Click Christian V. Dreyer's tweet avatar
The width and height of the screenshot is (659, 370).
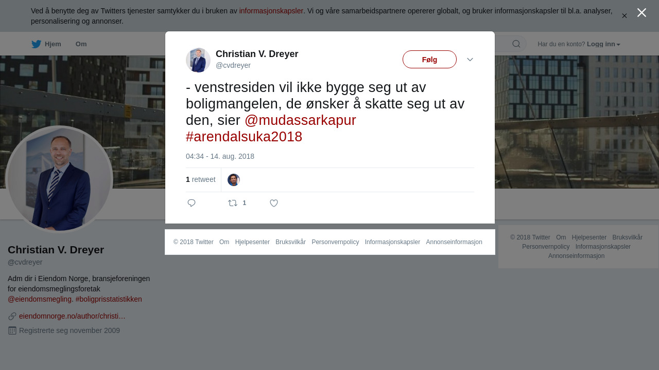(x=198, y=60)
